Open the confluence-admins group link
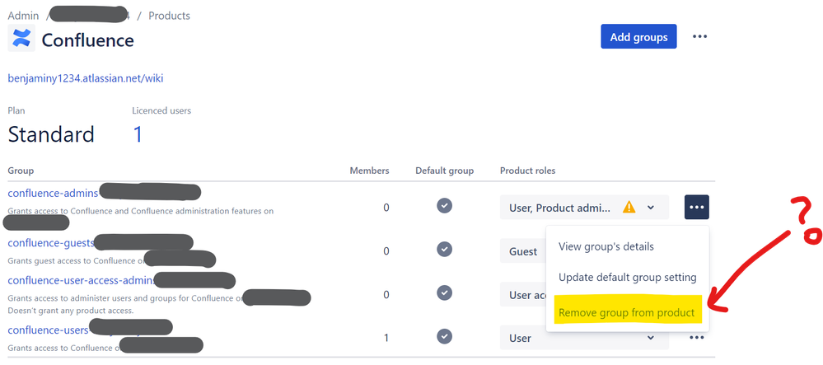Viewport: 823px width, 365px height. 53,193
